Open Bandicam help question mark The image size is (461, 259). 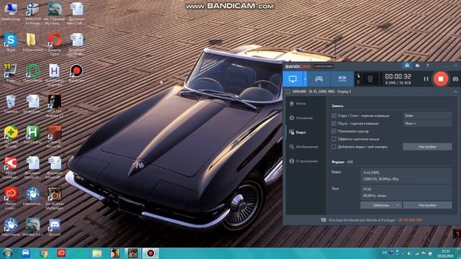427,65
